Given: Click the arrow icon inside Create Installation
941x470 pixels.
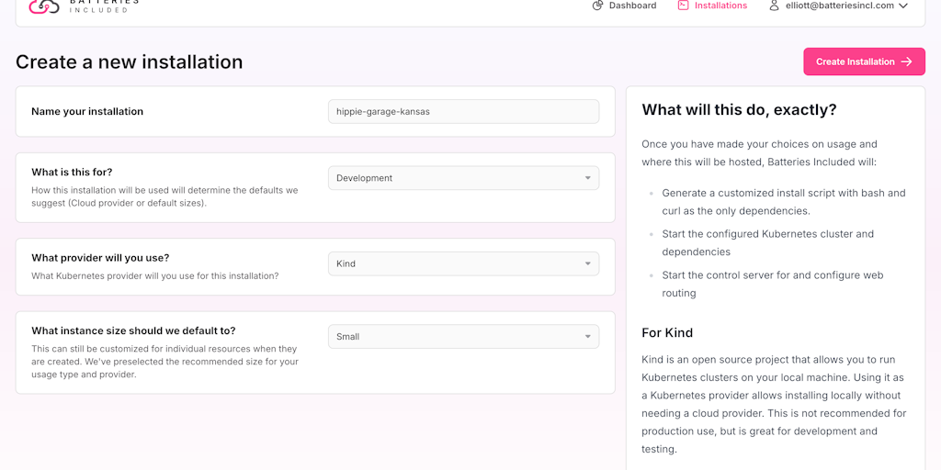Looking at the screenshot, I should pos(906,62).
